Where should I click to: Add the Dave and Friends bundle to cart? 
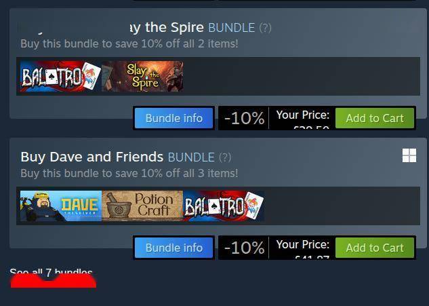[375, 248]
